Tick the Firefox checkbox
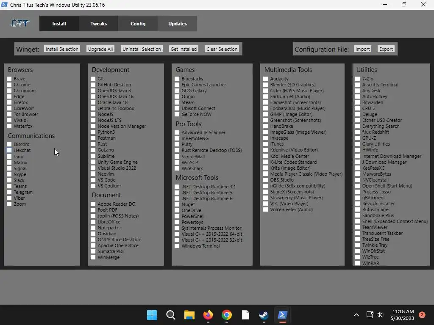 pos(9,102)
